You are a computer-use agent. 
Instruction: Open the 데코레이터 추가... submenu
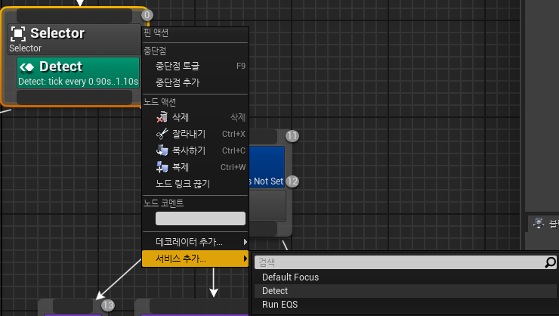coord(195,242)
